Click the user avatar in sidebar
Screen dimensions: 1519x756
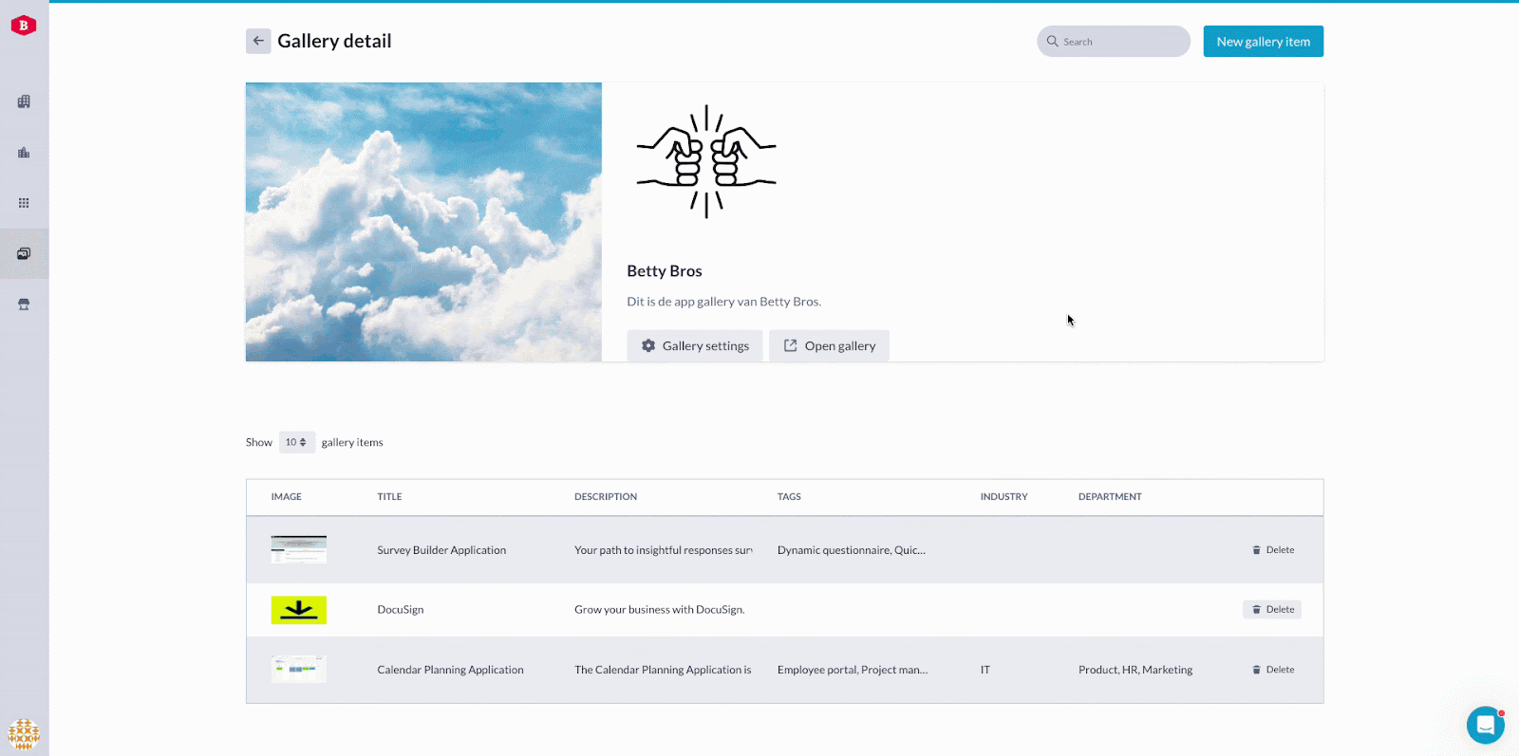coord(24,733)
